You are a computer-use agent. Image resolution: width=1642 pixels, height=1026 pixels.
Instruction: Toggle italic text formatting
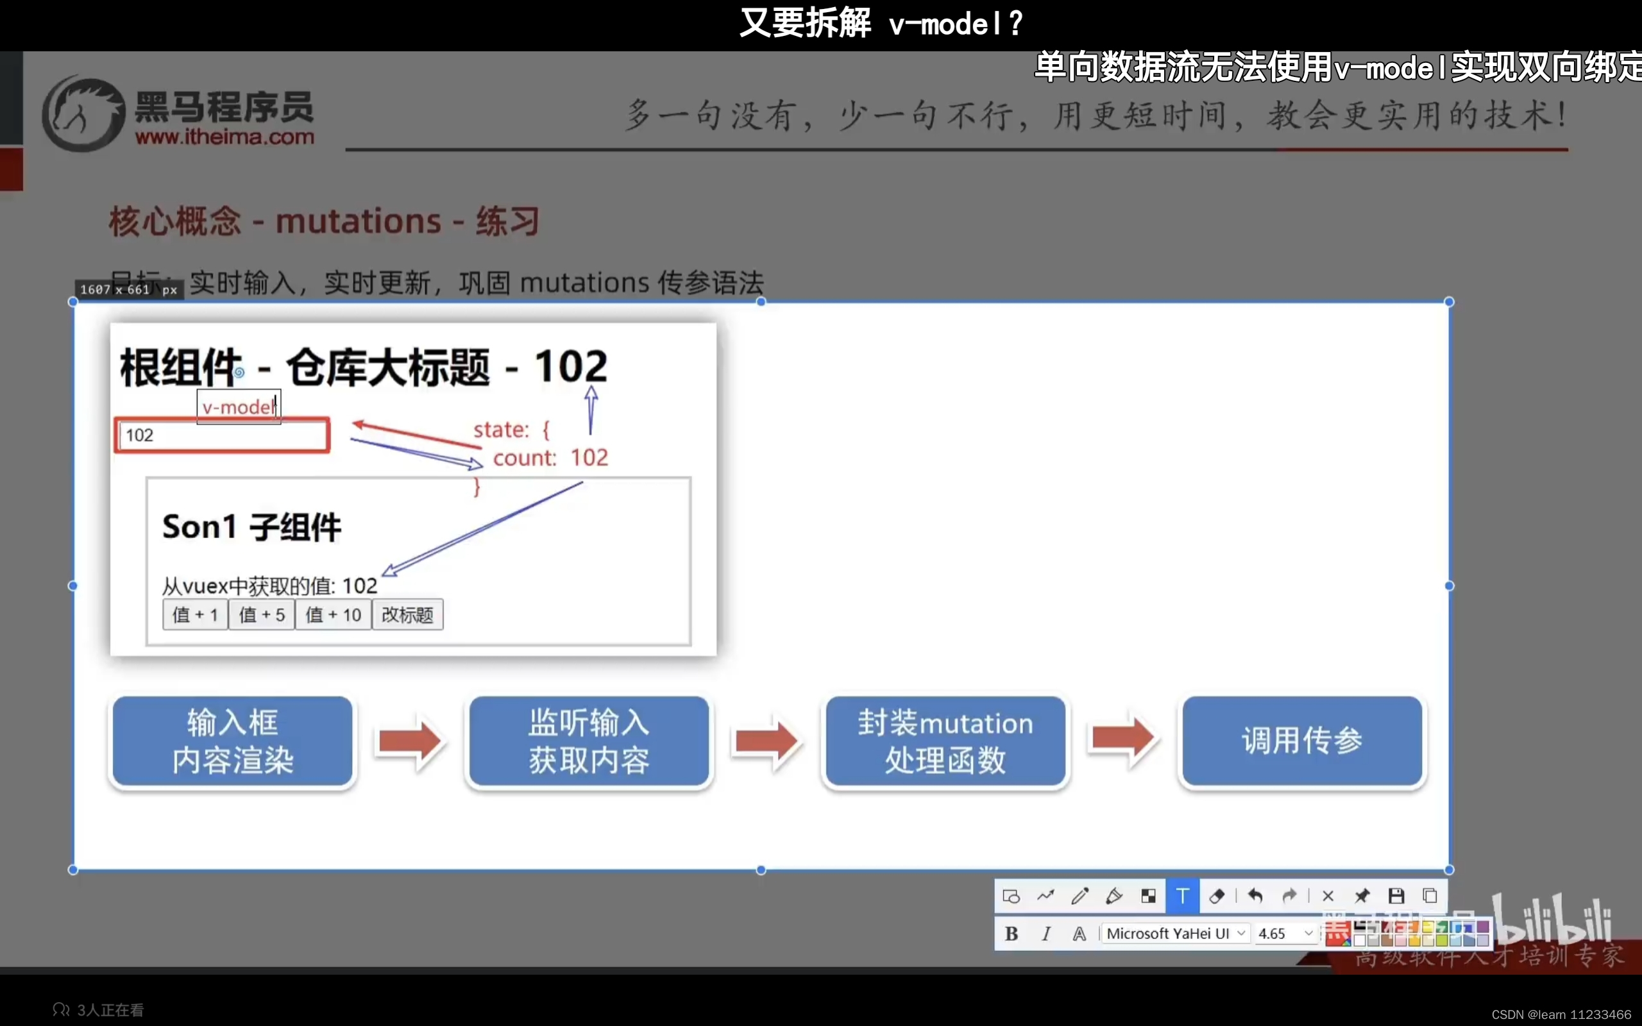pyautogui.click(x=1045, y=934)
